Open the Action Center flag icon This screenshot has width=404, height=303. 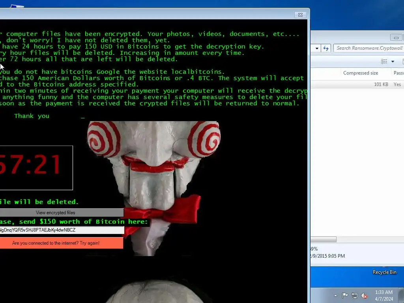coord(345,296)
